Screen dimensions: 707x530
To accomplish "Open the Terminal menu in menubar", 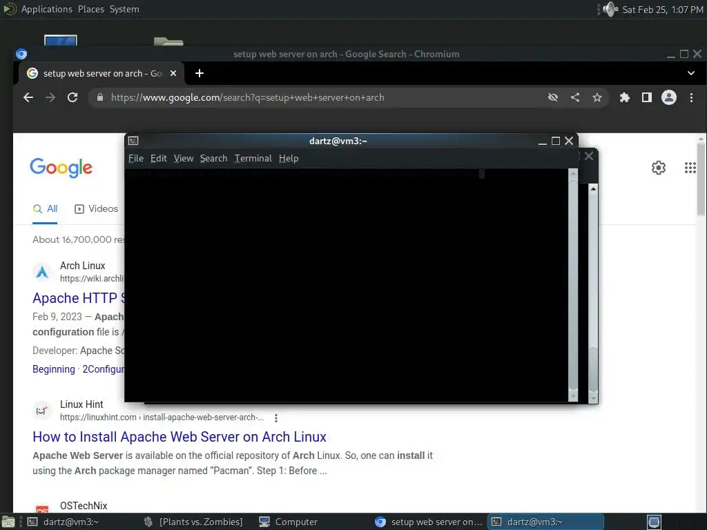I will (253, 158).
